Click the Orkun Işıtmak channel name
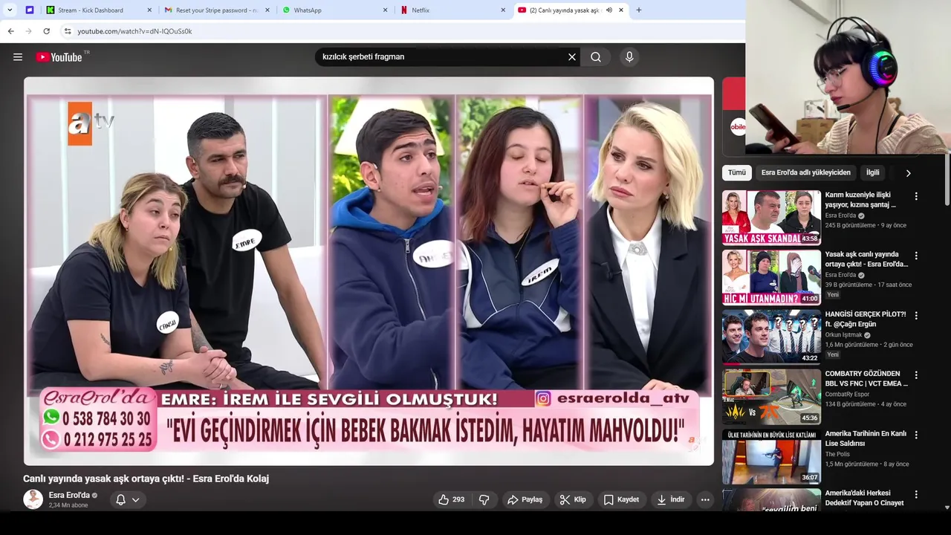The width and height of the screenshot is (951, 535). (x=843, y=335)
